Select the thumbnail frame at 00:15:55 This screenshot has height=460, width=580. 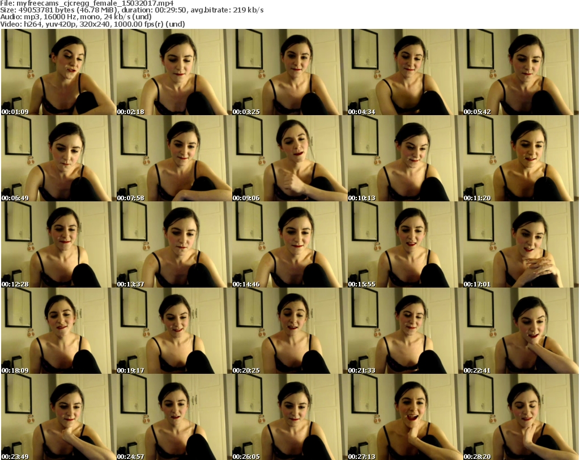405,244
